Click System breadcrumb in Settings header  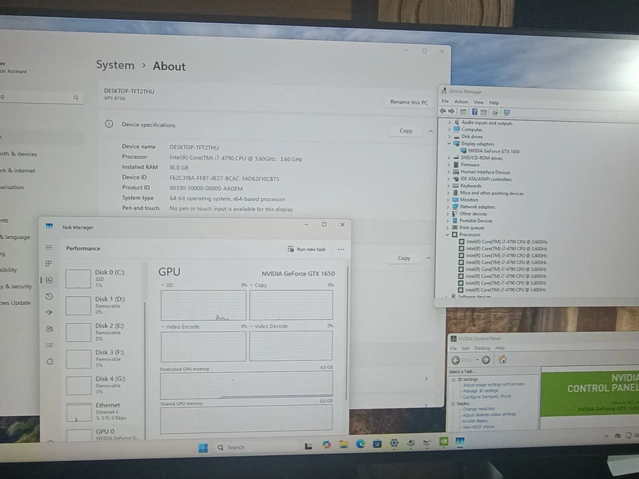(x=115, y=65)
